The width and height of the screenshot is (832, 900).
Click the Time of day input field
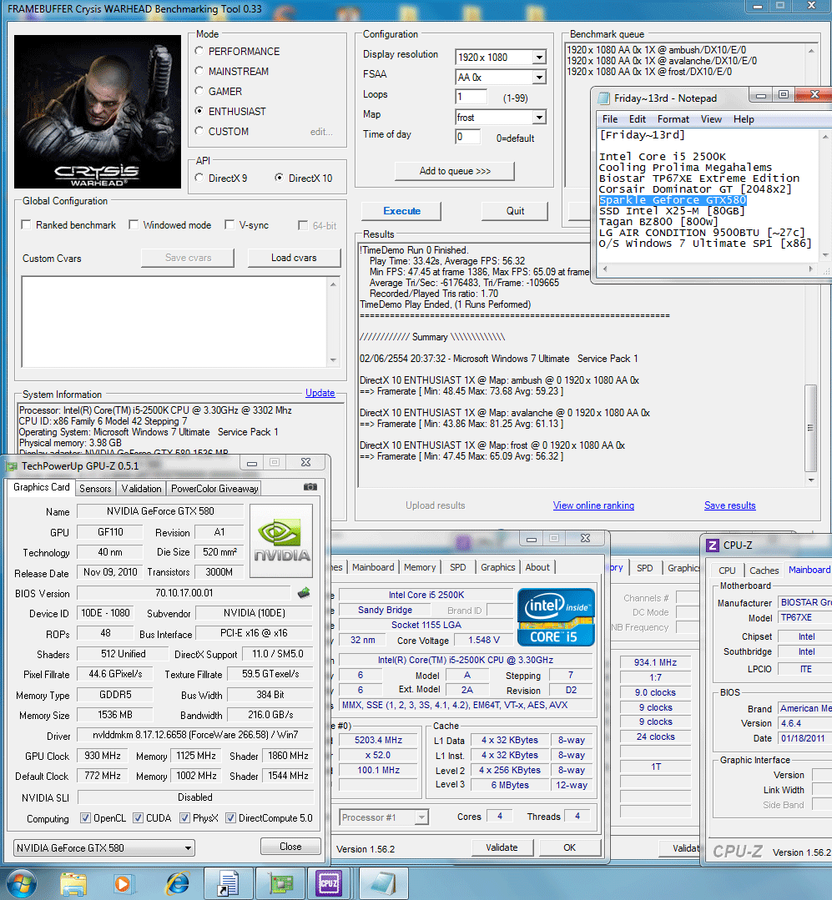tap(468, 137)
